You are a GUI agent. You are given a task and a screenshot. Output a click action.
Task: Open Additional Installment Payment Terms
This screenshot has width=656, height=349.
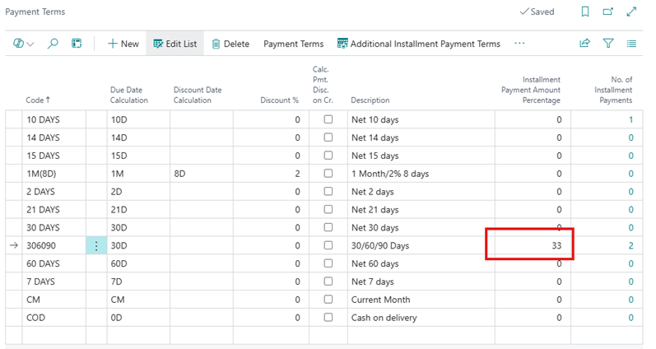(418, 44)
